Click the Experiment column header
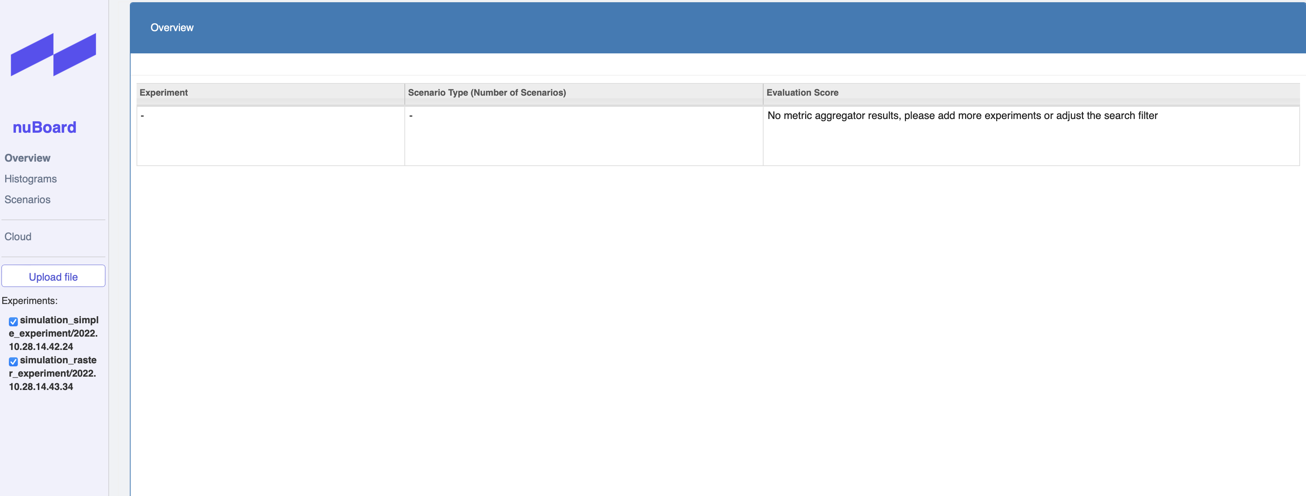This screenshot has width=1306, height=496. pyautogui.click(x=163, y=92)
